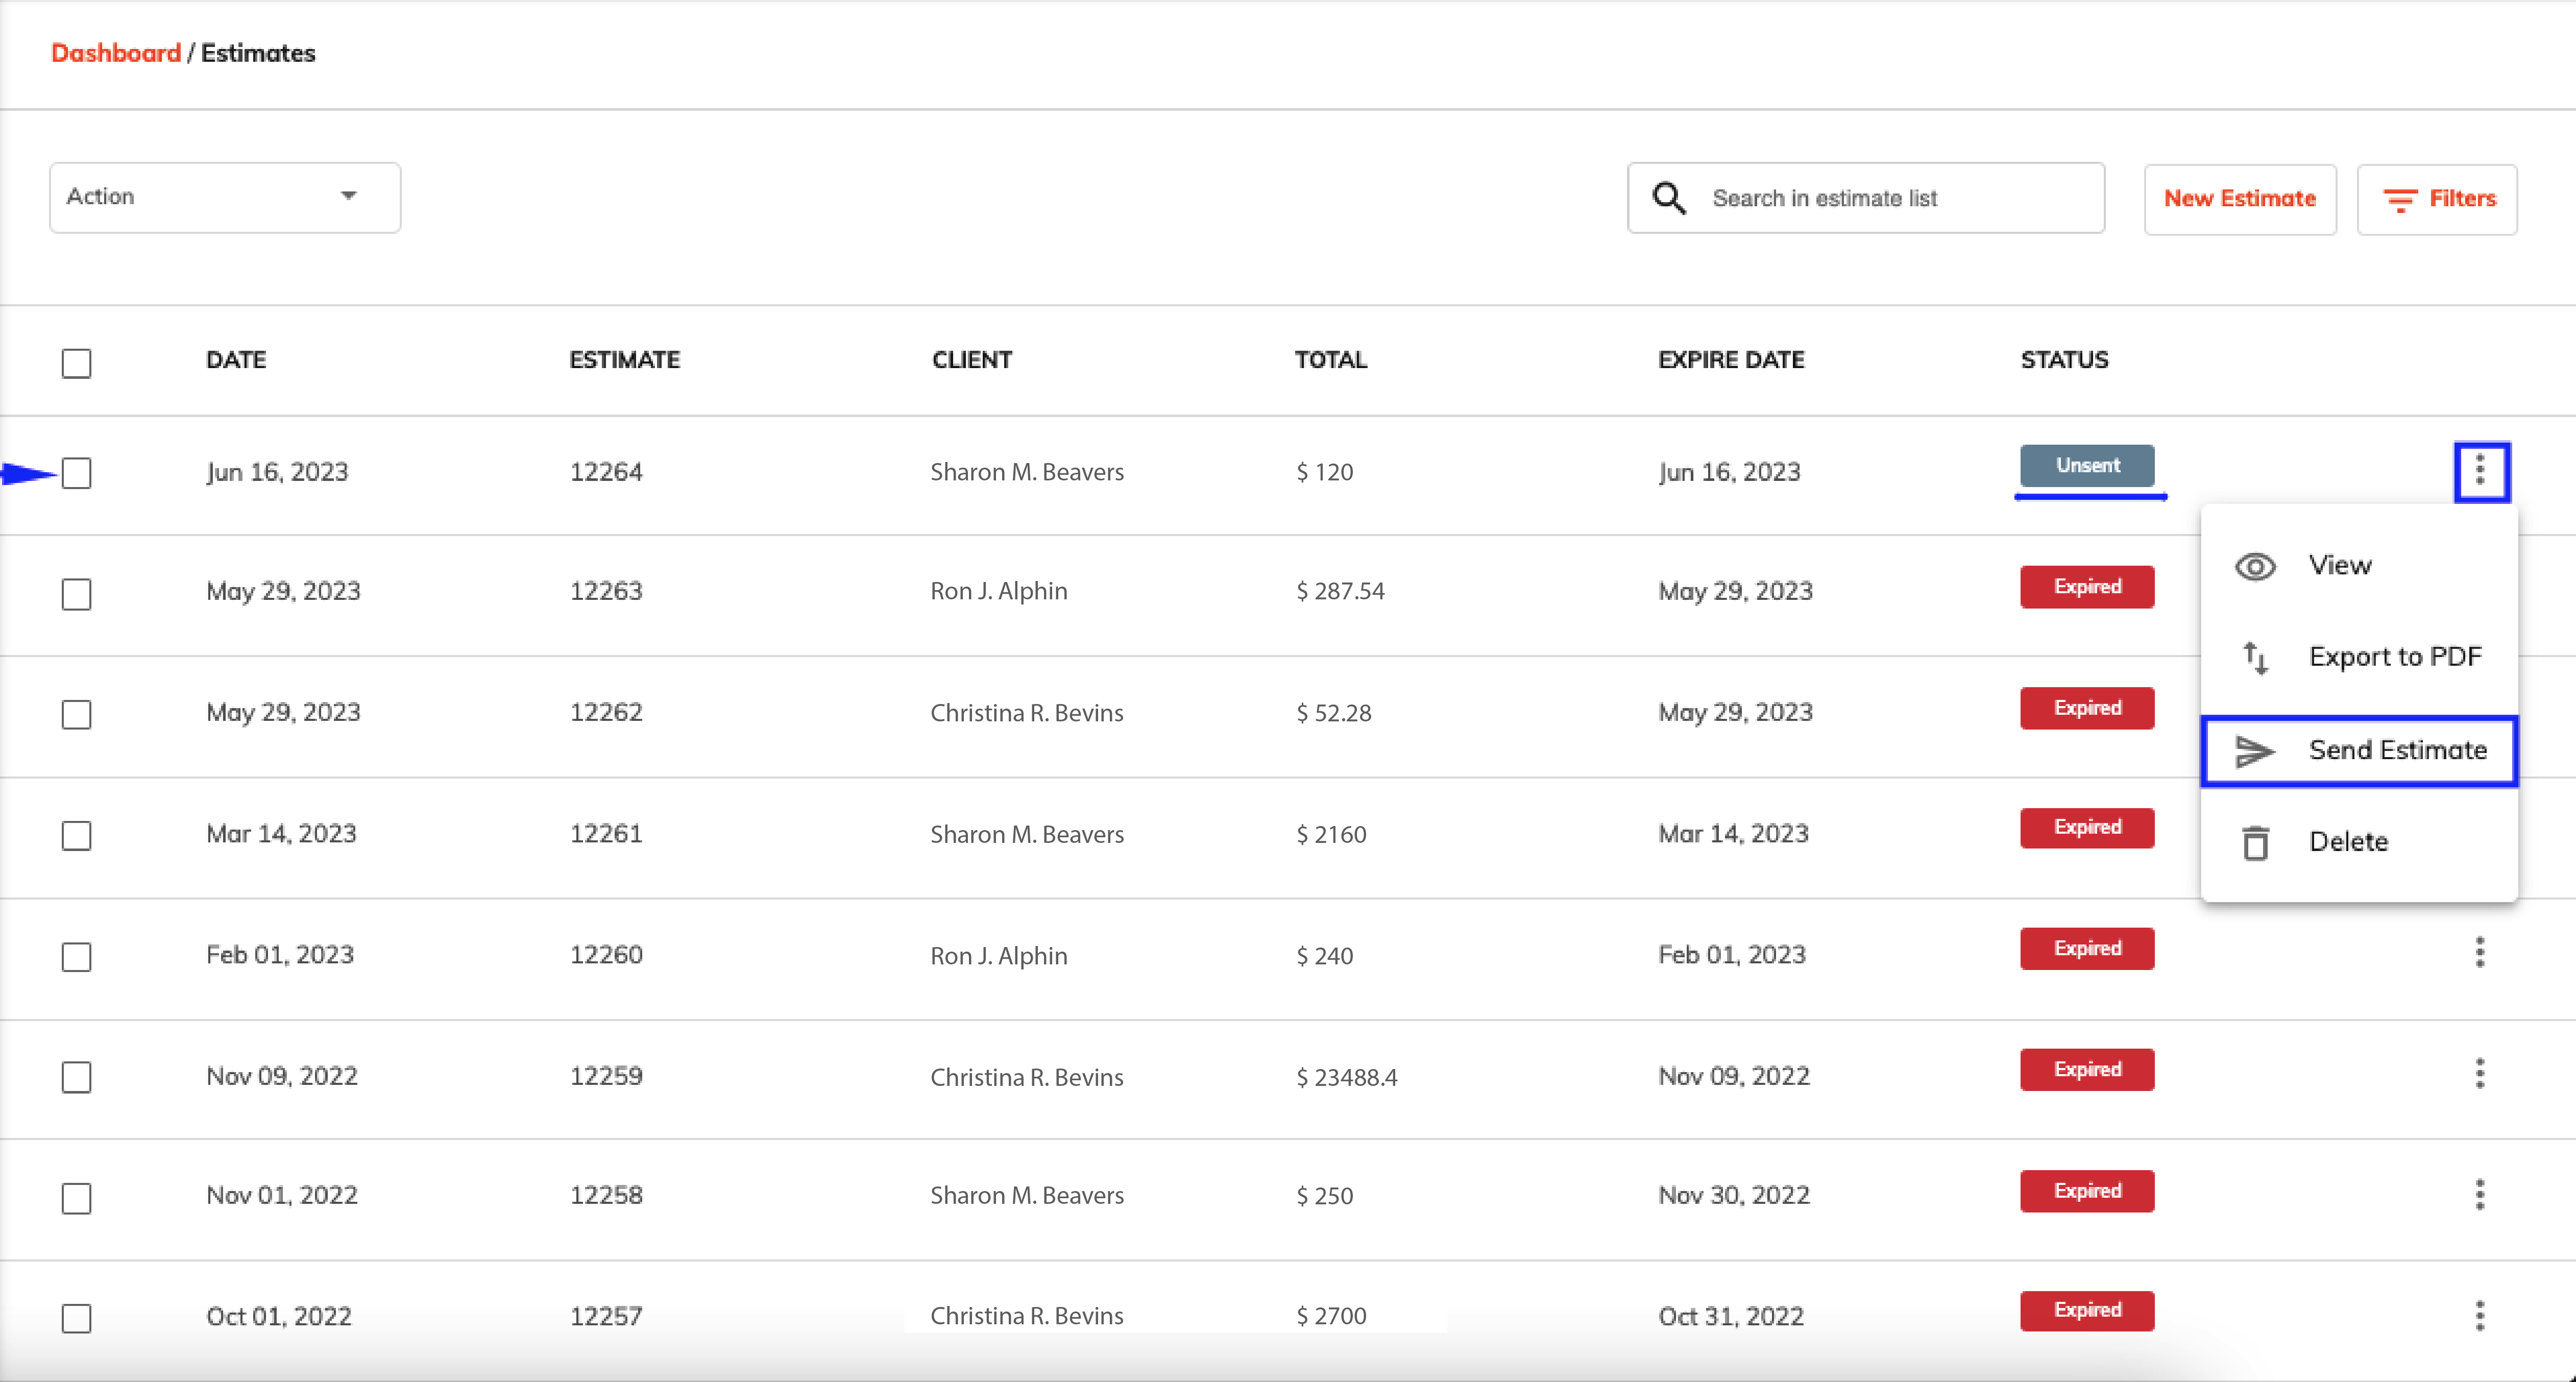Open the Action dropdown

pos(225,197)
